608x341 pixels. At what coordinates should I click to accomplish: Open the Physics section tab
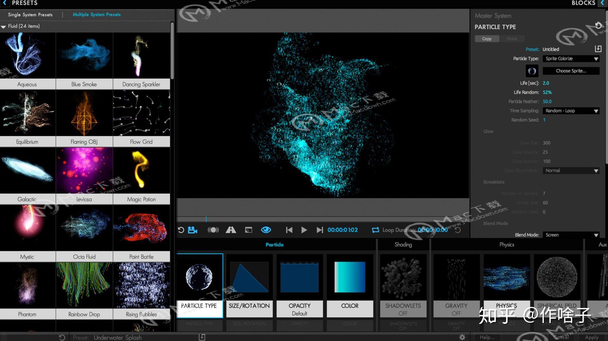coord(506,244)
